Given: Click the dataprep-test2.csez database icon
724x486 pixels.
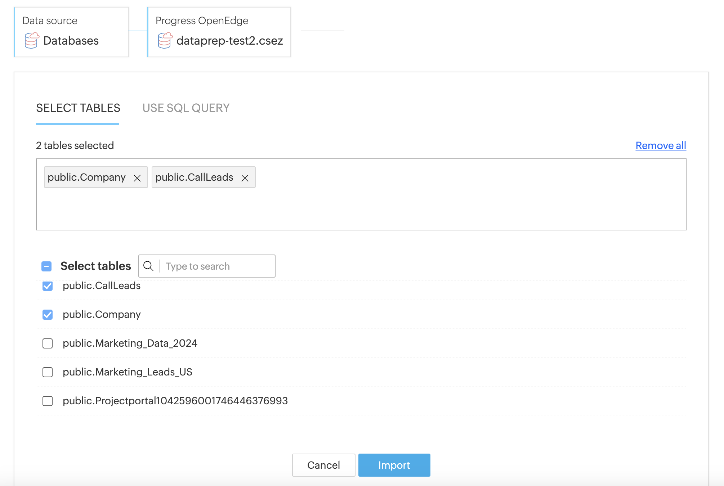Looking at the screenshot, I should point(165,40).
